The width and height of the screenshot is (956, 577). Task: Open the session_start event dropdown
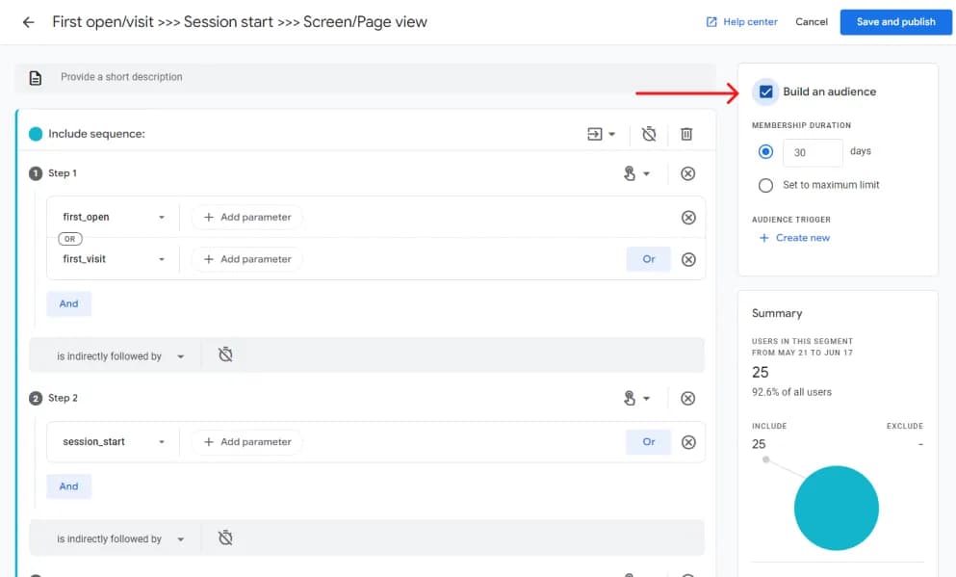(x=114, y=442)
